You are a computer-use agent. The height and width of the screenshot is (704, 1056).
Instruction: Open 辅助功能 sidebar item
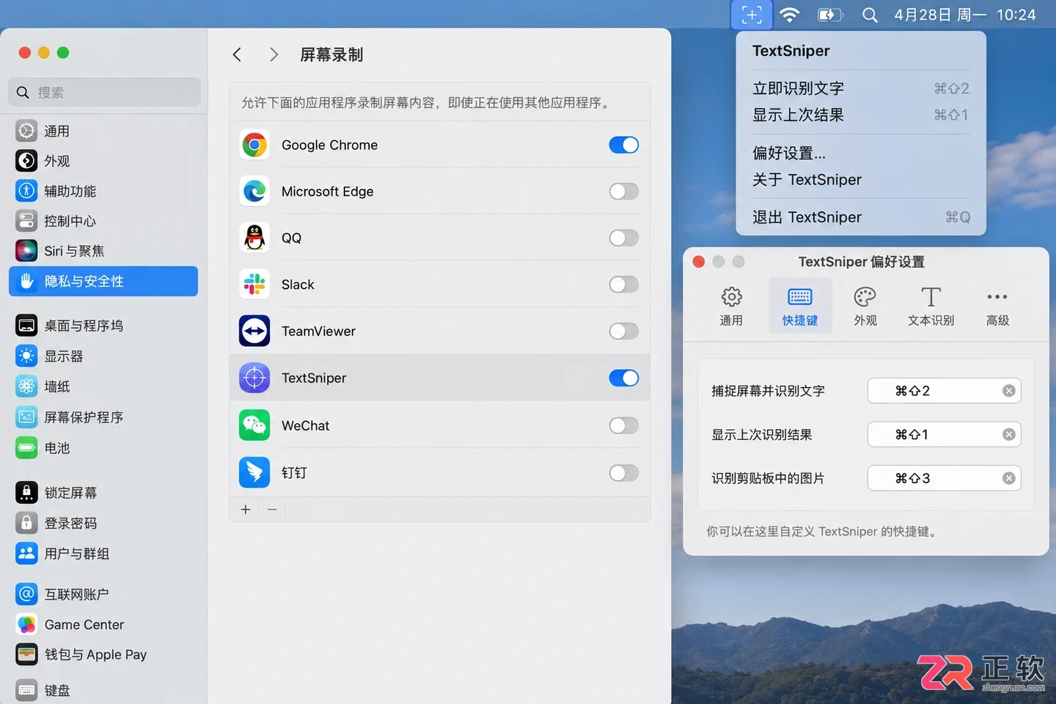[103, 191]
